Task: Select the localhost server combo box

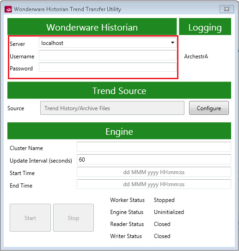Action: pos(108,43)
